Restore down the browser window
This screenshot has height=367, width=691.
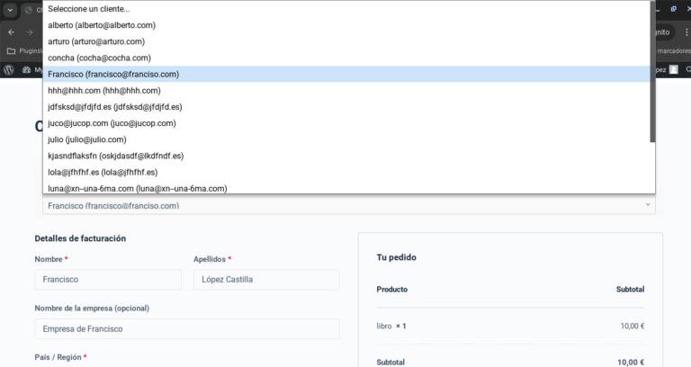[673, 9]
